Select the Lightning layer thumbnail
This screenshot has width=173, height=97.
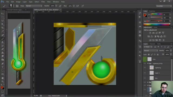tap(151, 68)
